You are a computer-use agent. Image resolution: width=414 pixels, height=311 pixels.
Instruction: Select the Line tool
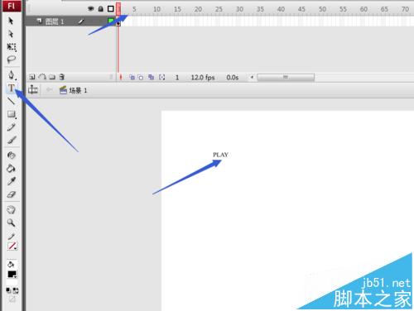coord(12,101)
